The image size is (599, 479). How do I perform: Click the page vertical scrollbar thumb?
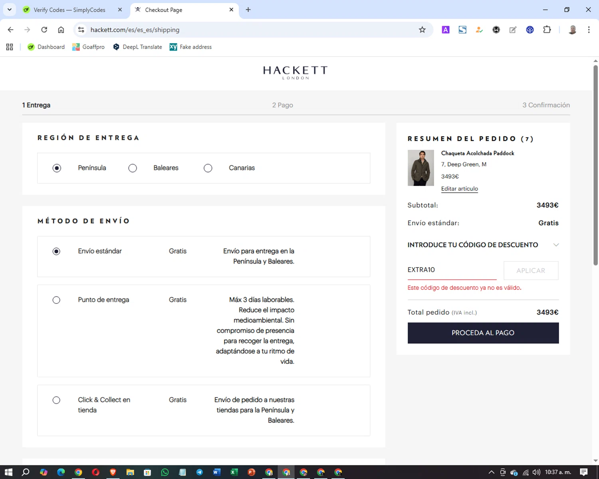(595, 165)
